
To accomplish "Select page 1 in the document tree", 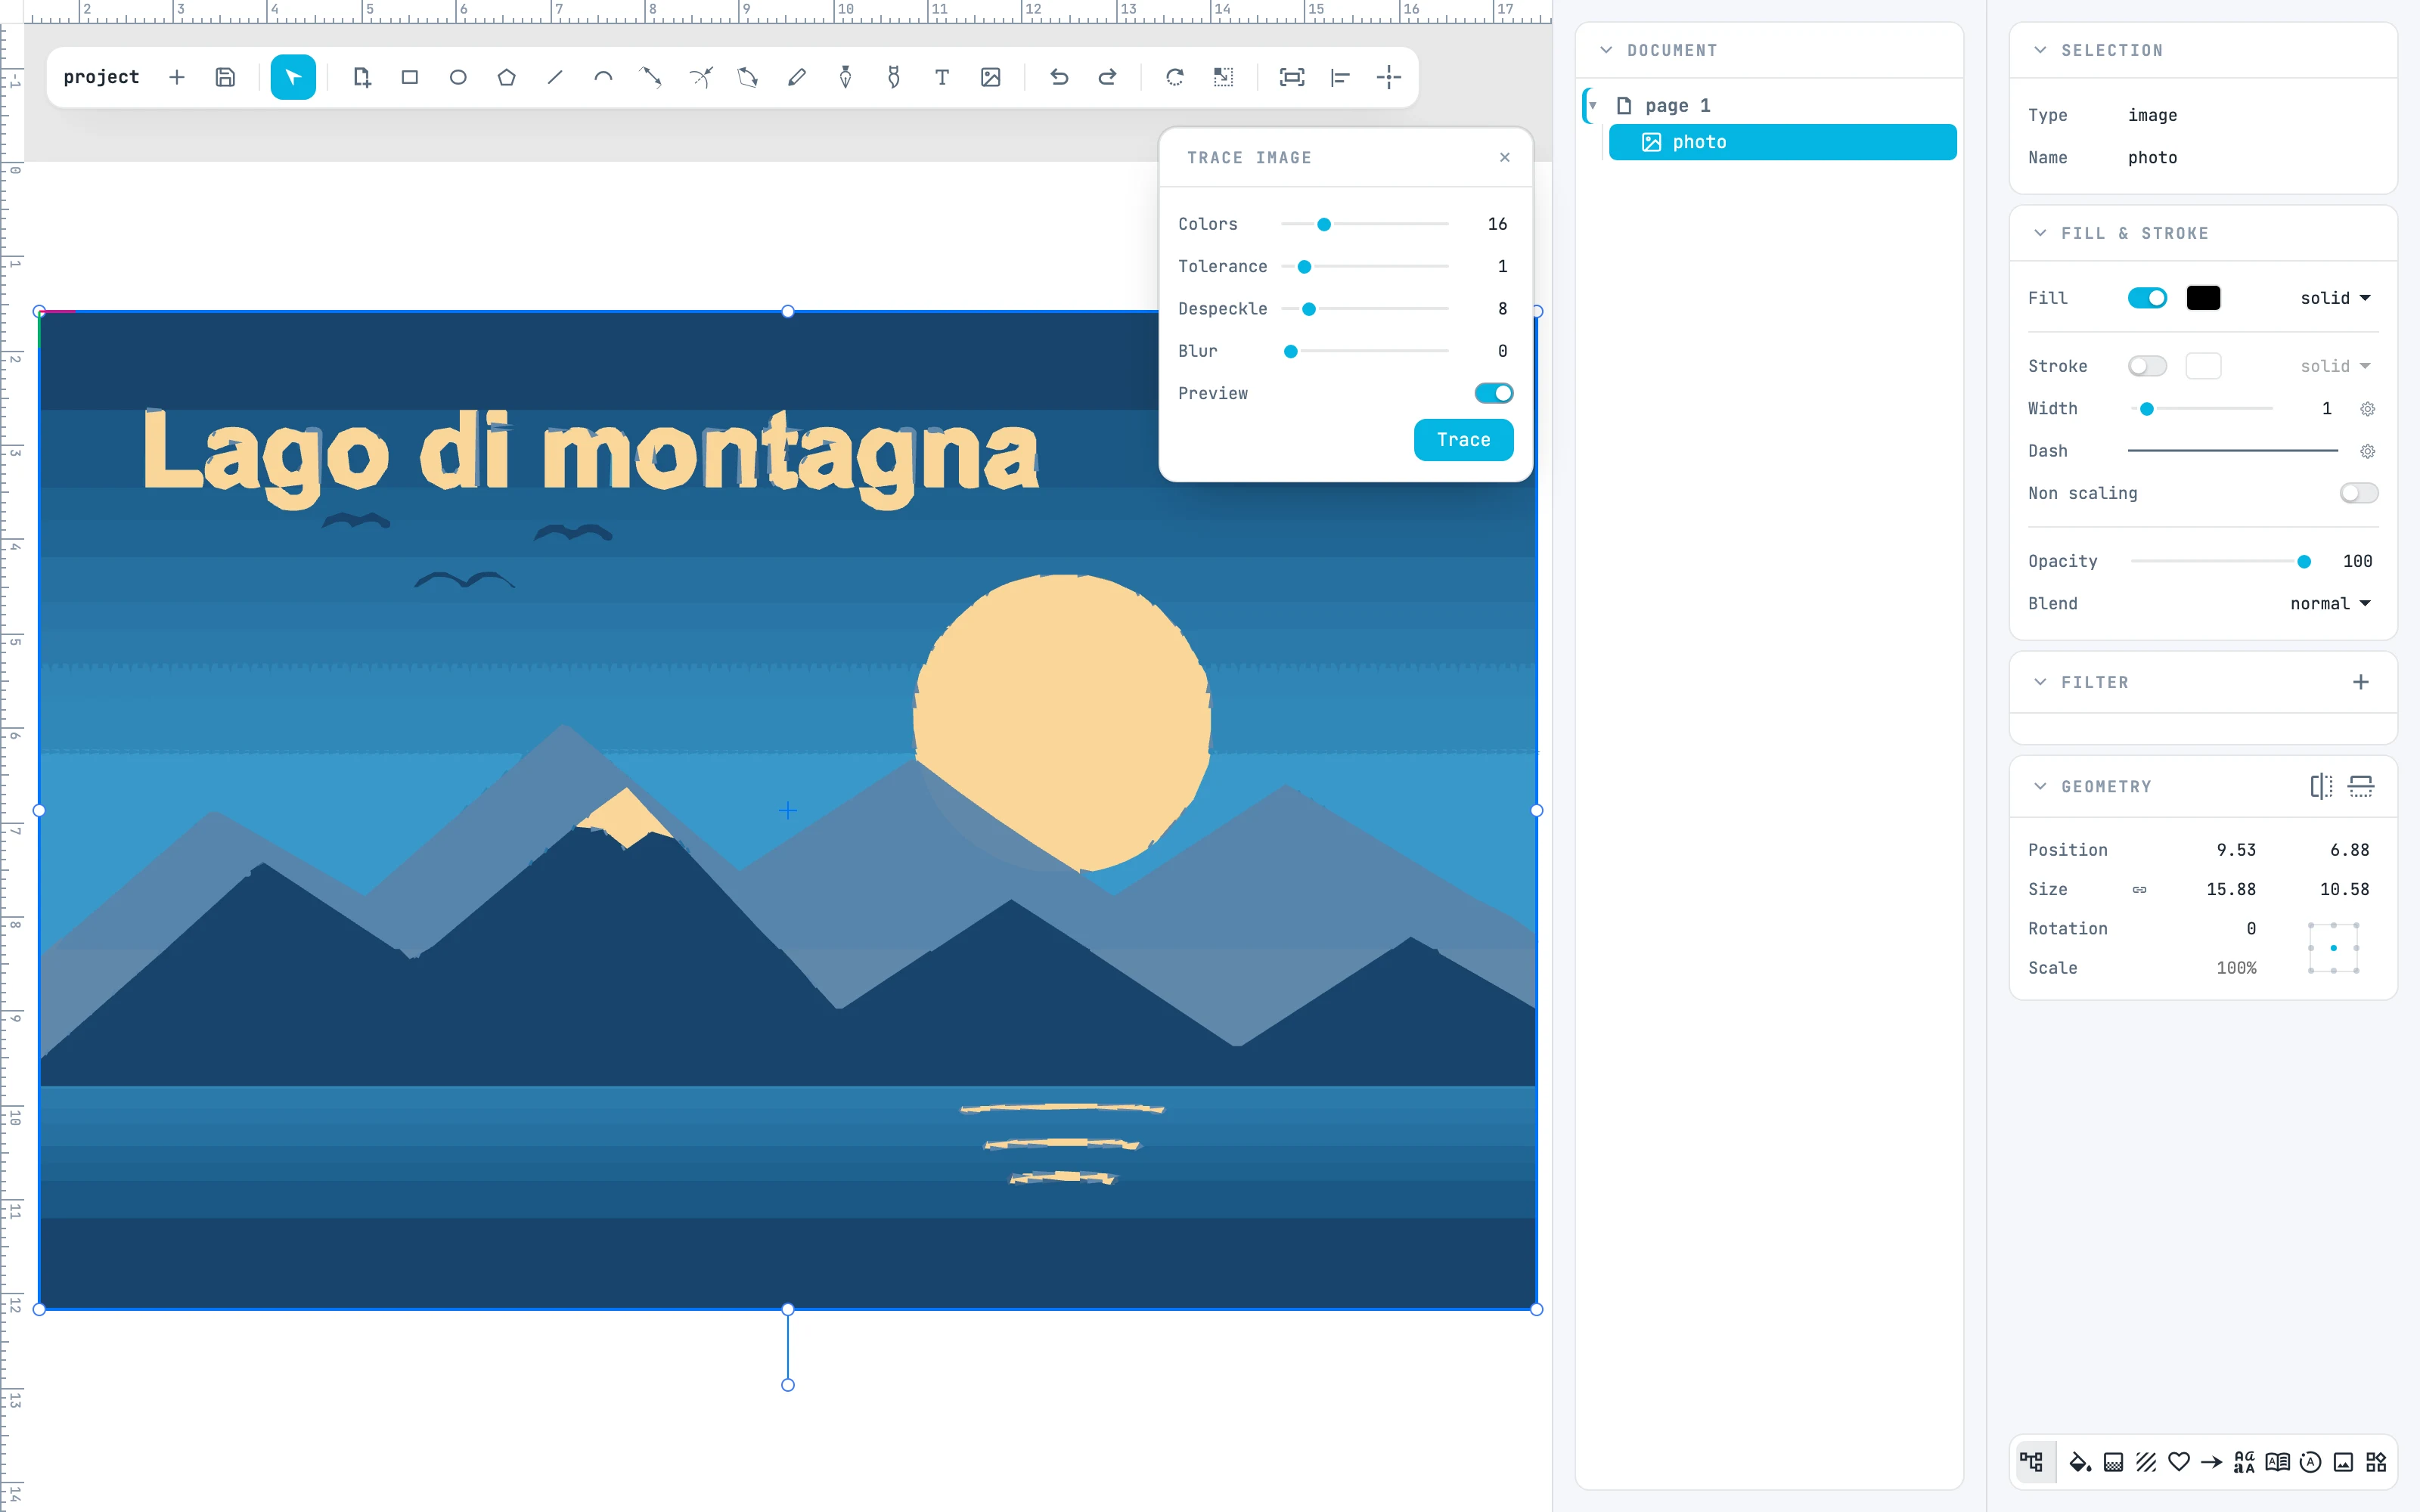I will (1678, 105).
